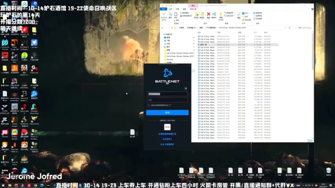
Task: Click the blue Battle.net login button
Action: 167,112
